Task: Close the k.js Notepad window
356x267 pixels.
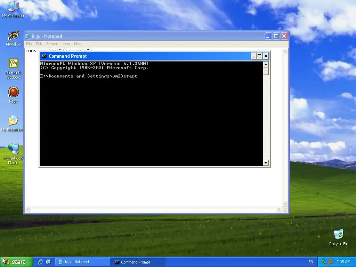Action: pyautogui.click(x=284, y=36)
